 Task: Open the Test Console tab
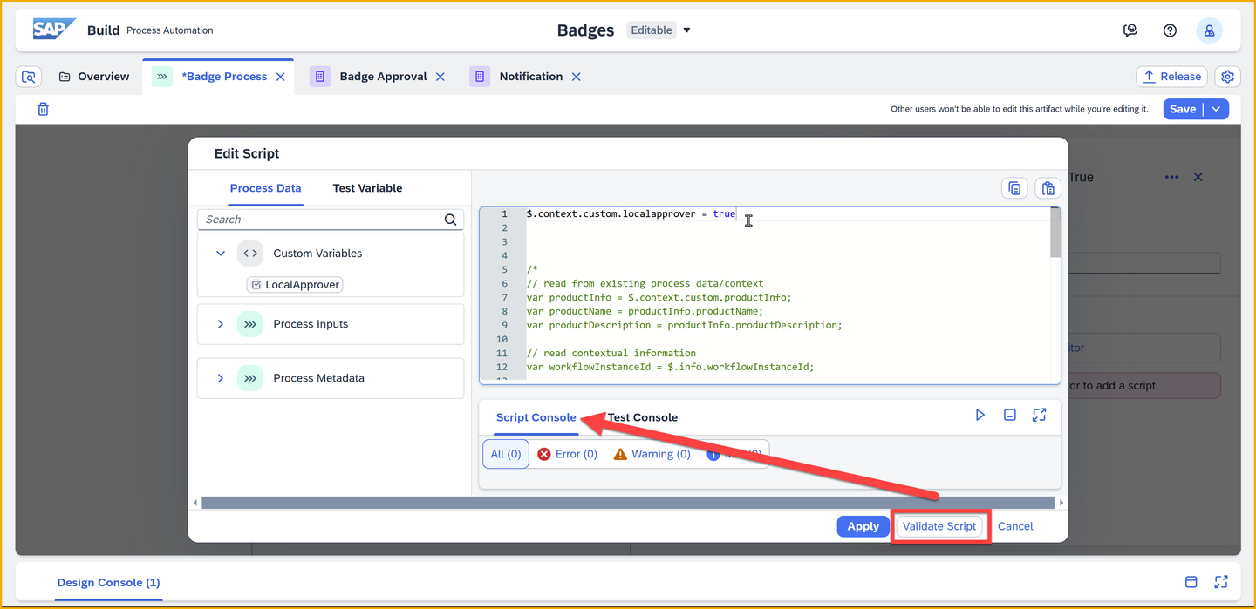643,417
